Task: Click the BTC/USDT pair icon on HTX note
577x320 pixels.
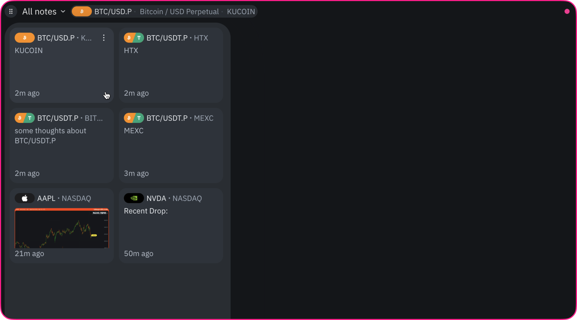Action: tap(134, 38)
